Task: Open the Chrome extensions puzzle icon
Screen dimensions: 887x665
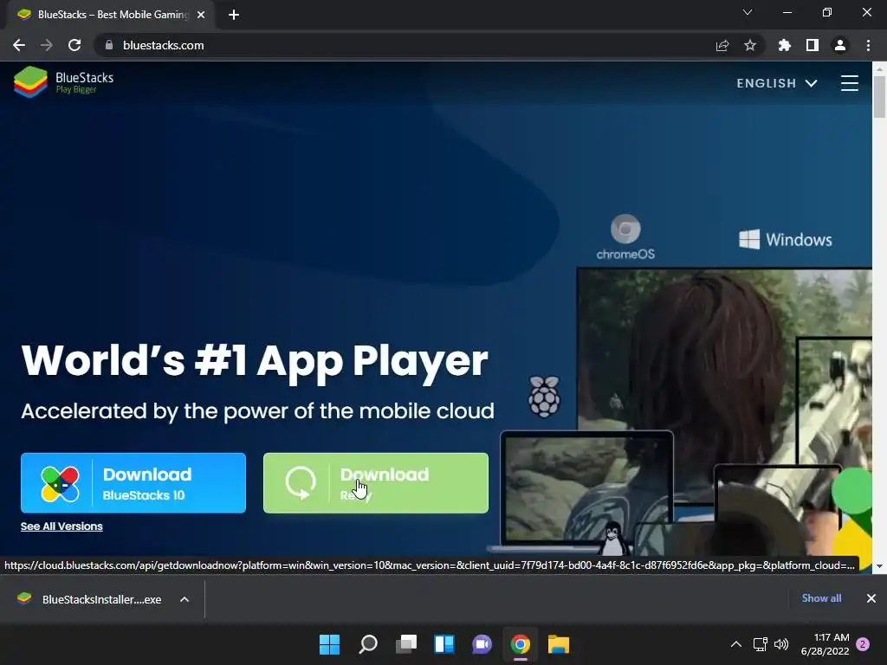Action: click(x=785, y=45)
